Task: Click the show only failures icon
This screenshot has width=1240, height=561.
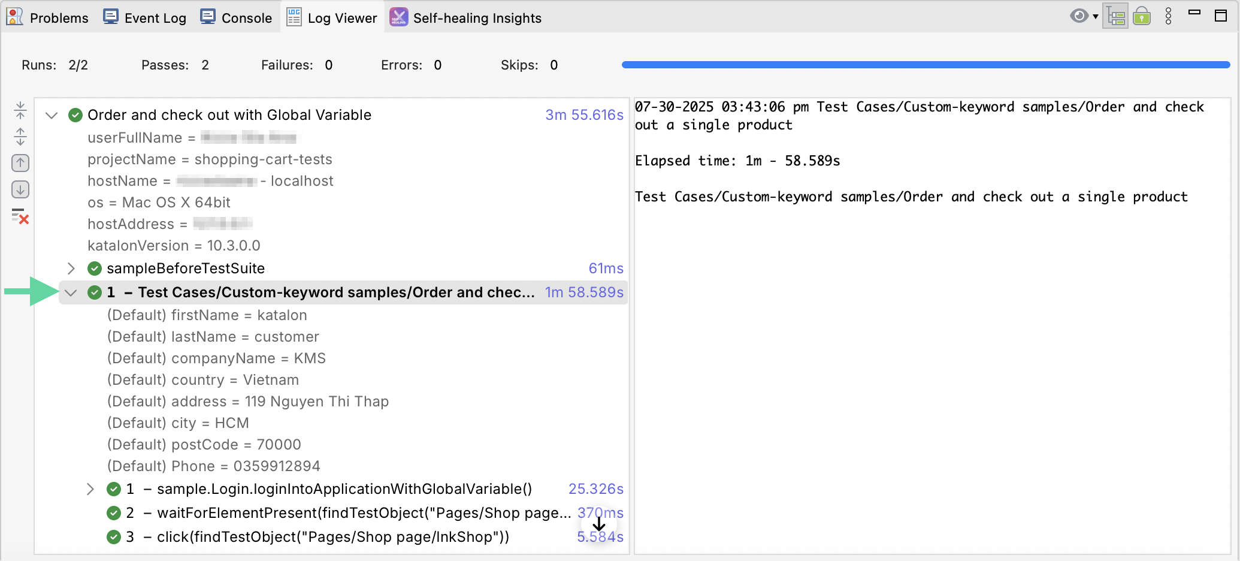Action: 20,216
